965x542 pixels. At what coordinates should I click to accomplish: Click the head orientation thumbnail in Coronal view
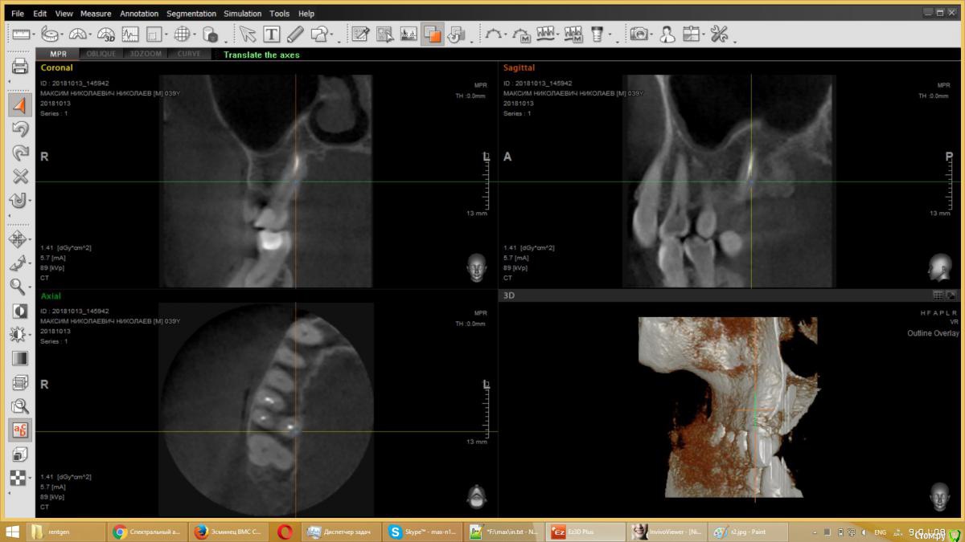click(477, 267)
